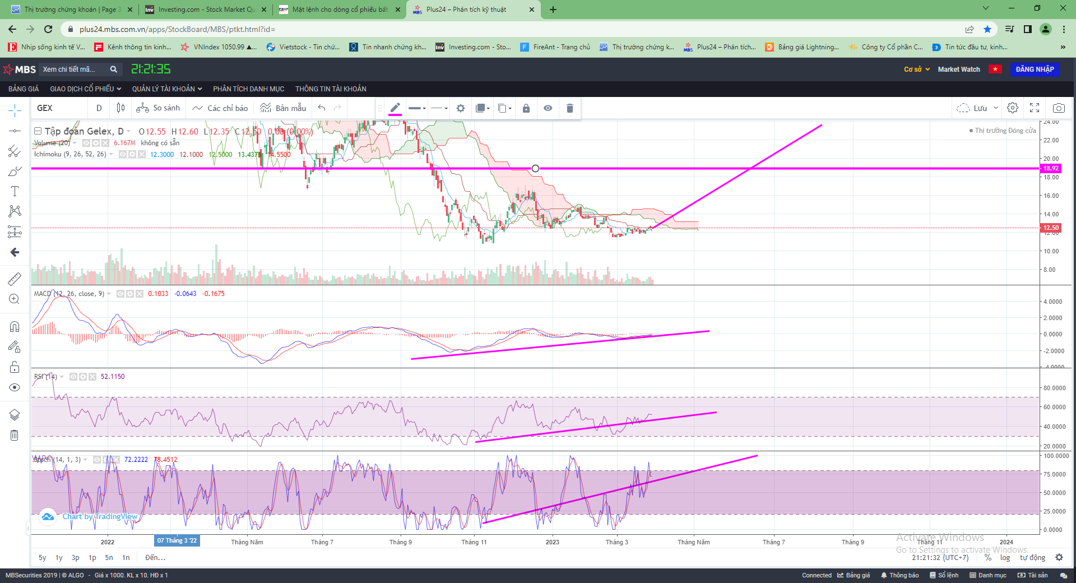Open the line style dropdown
The width and height of the screenshot is (1076, 583).
click(x=439, y=108)
